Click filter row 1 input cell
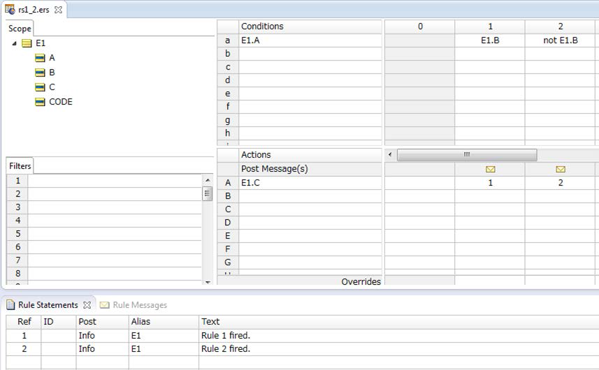This screenshot has width=599, height=370. pyautogui.click(x=115, y=181)
